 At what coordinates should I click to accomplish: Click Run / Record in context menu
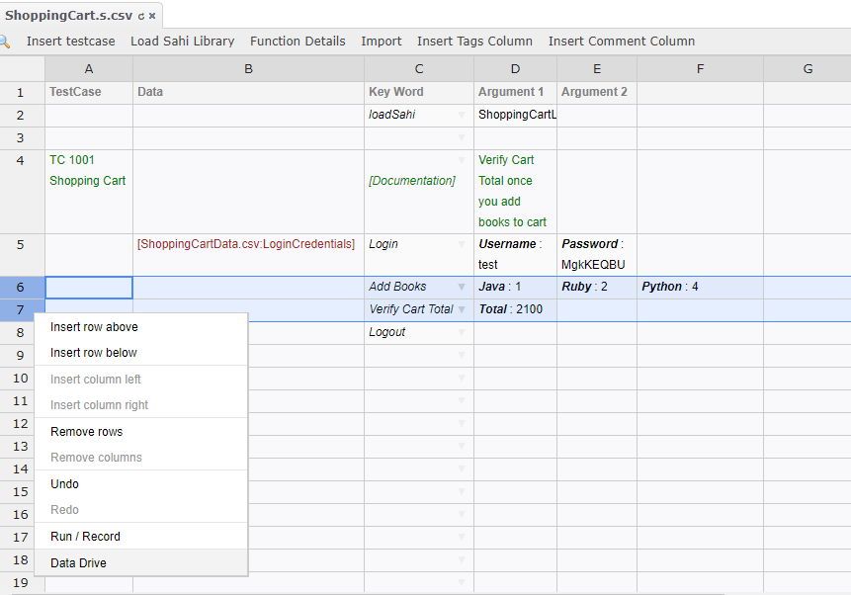point(85,537)
